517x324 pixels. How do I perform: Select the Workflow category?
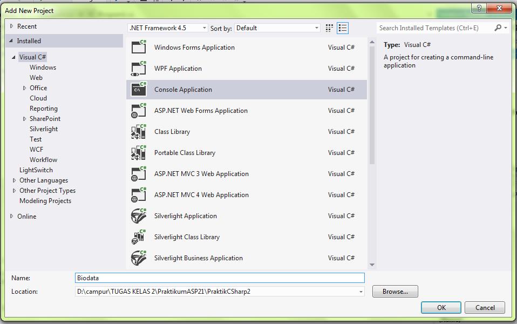click(43, 160)
